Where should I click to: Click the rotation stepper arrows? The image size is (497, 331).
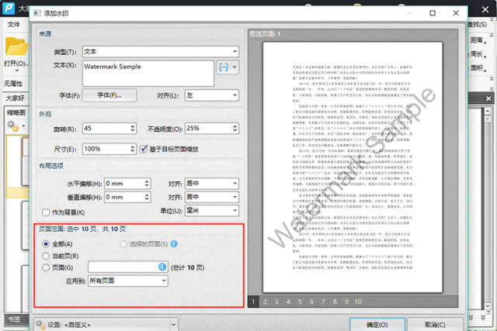(133, 129)
